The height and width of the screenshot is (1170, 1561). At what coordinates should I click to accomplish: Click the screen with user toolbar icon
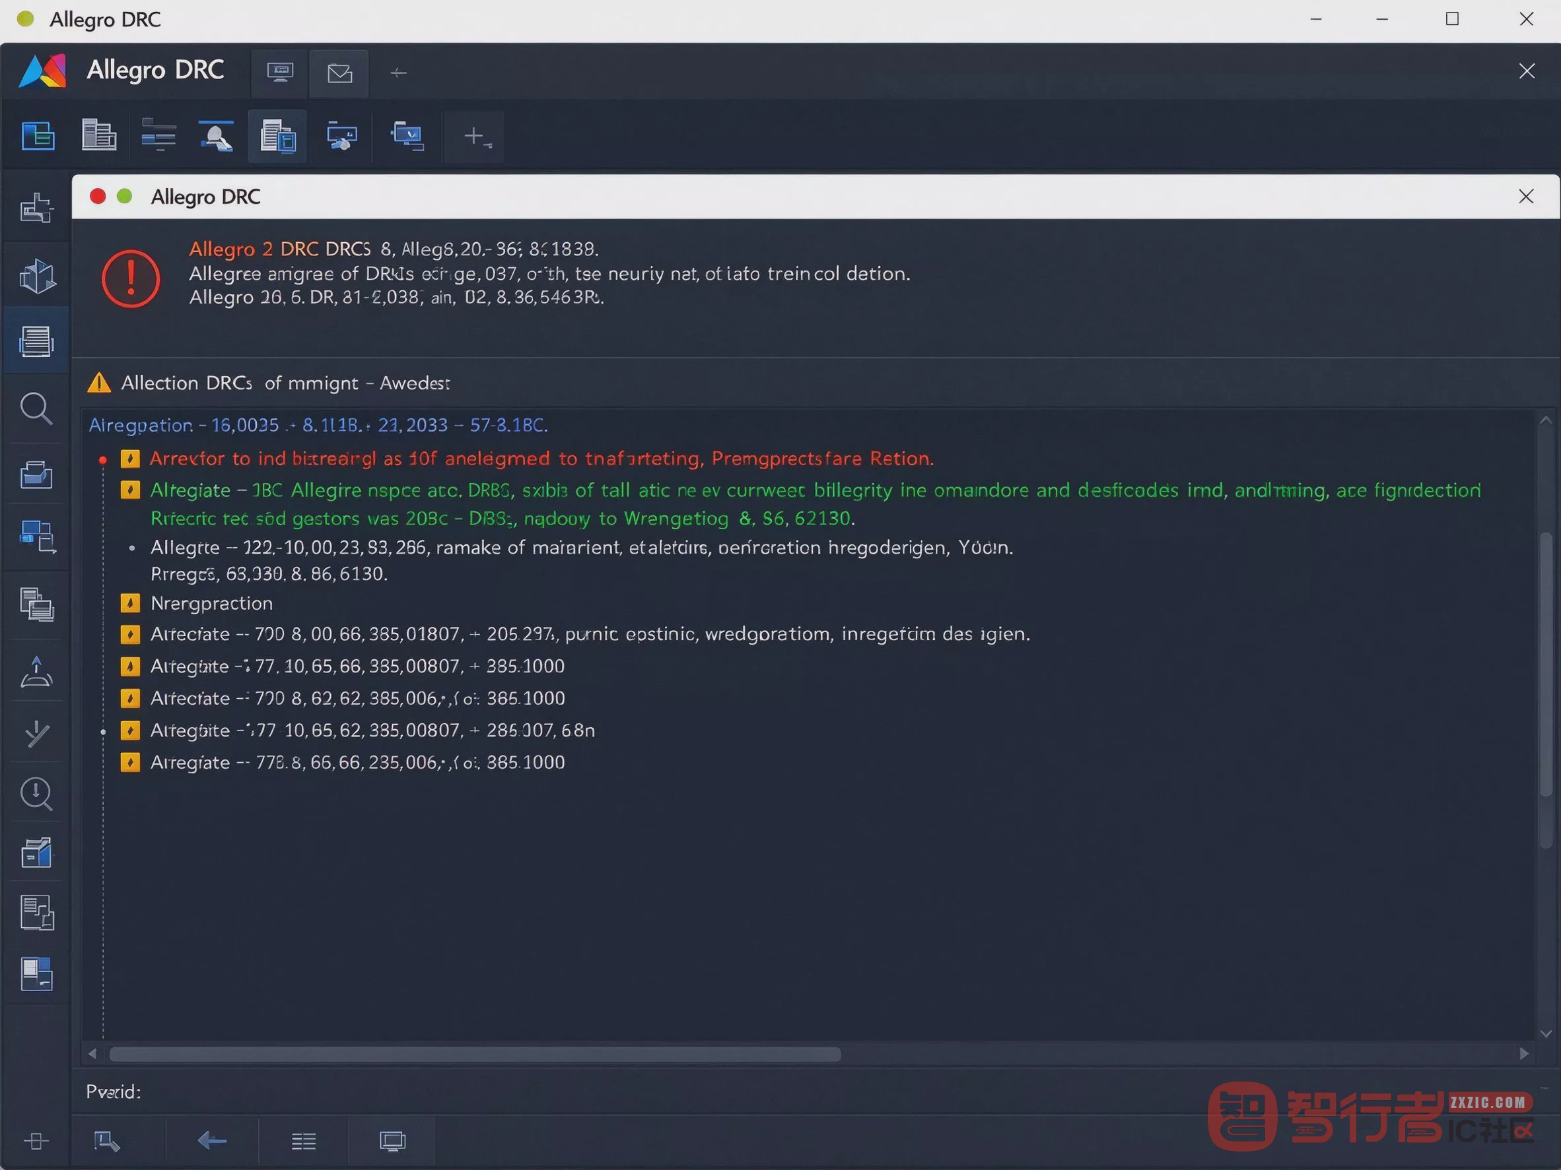pos(341,135)
